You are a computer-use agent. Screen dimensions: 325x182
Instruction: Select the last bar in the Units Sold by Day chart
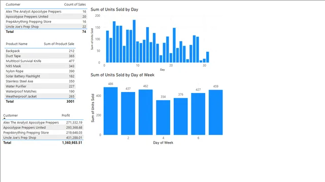[x=208, y=57]
